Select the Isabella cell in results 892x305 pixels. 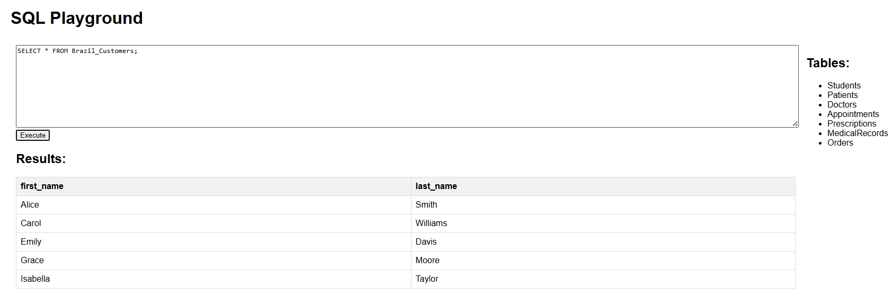pos(35,279)
